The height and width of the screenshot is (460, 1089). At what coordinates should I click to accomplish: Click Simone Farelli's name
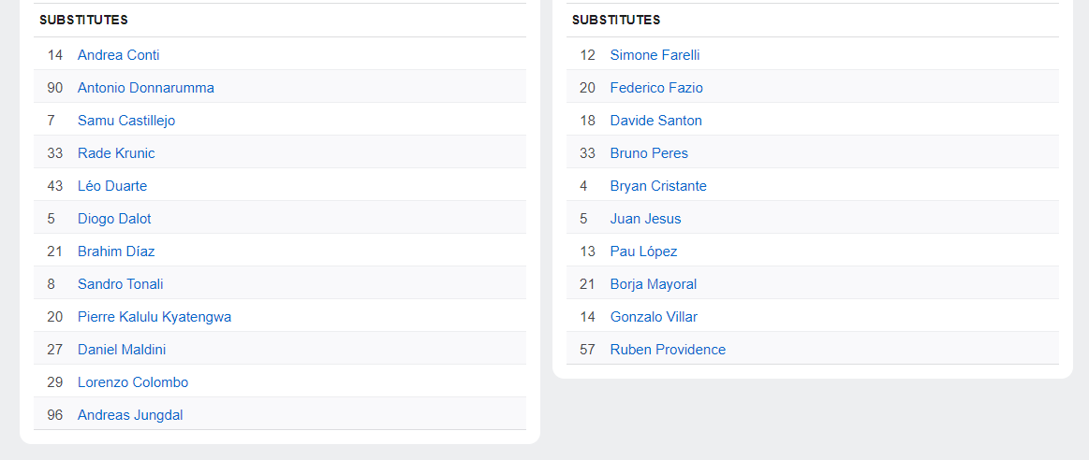coord(655,55)
